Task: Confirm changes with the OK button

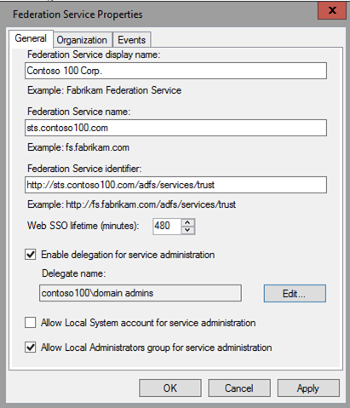Action: [170, 388]
